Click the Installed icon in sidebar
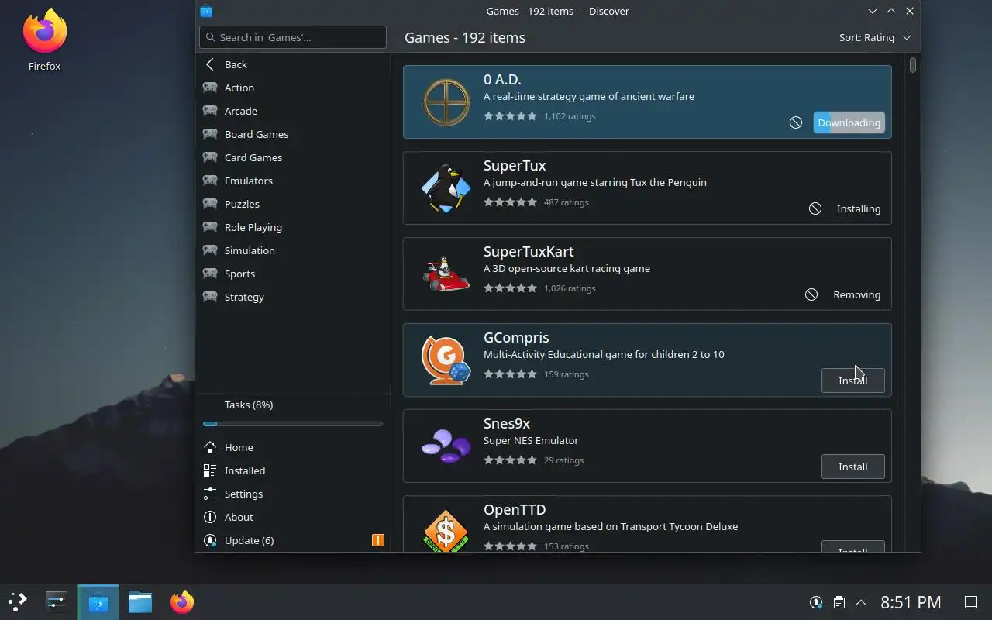The width and height of the screenshot is (992, 620). pos(209,470)
